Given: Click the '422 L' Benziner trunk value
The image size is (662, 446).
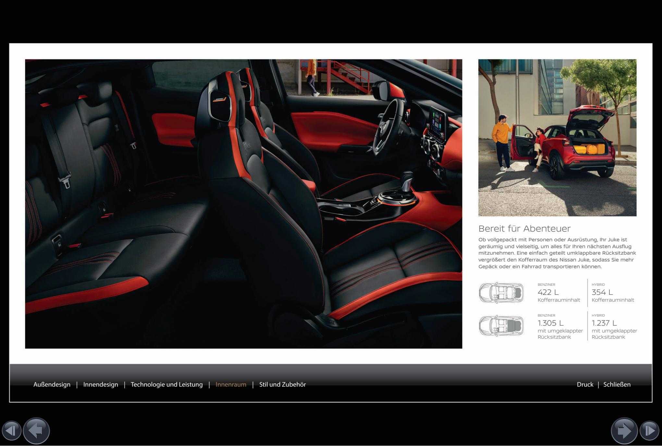Looking at the screenshot, I should pyautogui.click(x=548, y=292).
